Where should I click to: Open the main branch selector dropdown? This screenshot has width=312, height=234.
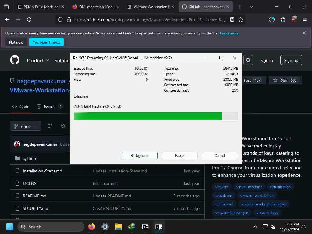26,126
